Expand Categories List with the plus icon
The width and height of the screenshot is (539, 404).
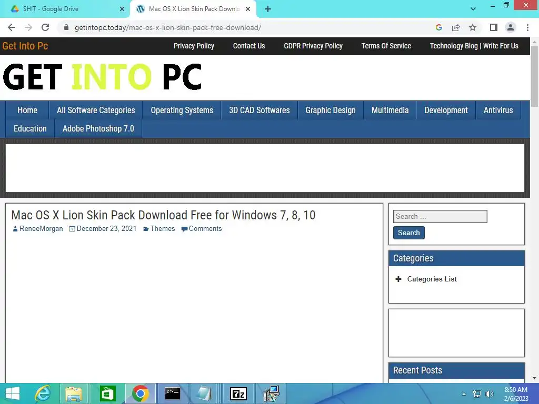tap(398, 279)
